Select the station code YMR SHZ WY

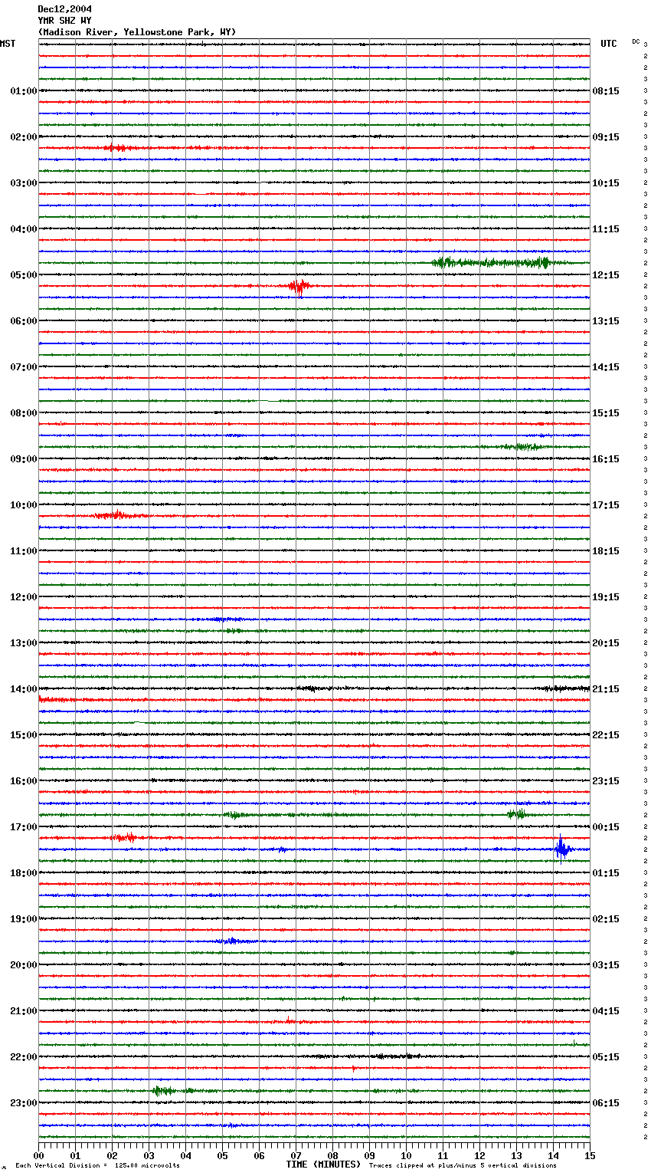65,21
